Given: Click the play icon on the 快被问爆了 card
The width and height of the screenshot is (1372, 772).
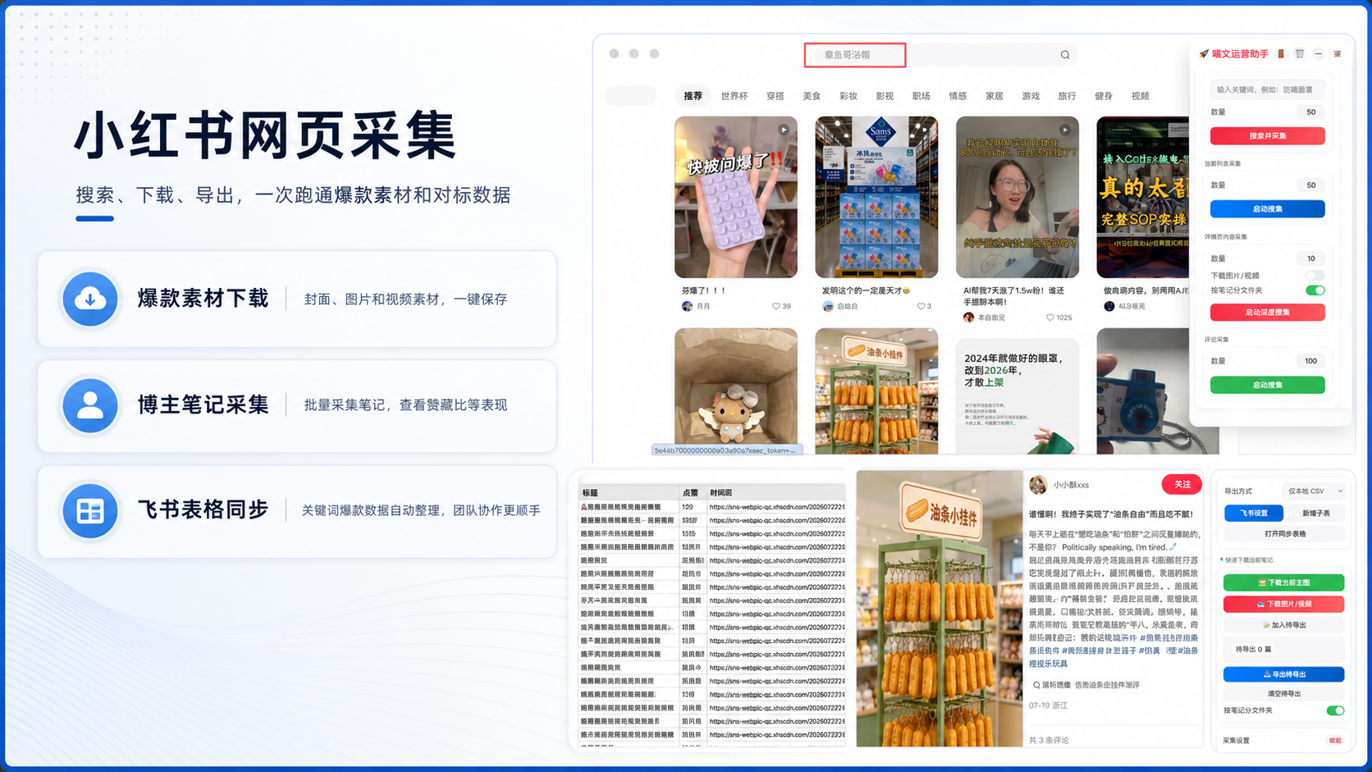Looking at the screenshot, I should (x=784, y=130).
